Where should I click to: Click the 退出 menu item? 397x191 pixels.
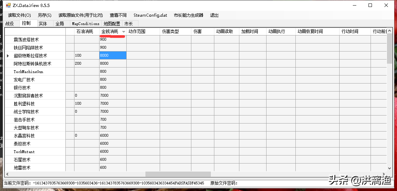pyautogui.click(x=214, y=15)
